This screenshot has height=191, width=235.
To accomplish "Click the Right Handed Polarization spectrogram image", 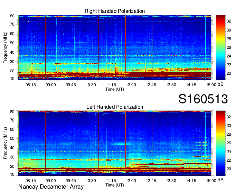I will click(115, 47).
